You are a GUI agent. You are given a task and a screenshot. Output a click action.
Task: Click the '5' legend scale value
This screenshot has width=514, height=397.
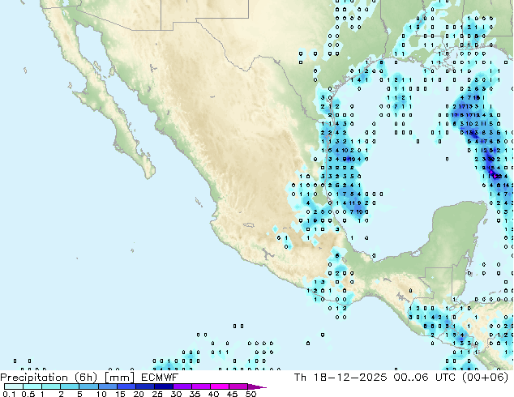[x=79, y=394]
